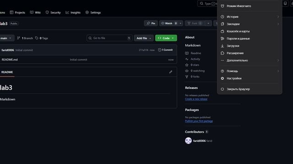Click the extensions puzzle icon

(x=222, y=53)
